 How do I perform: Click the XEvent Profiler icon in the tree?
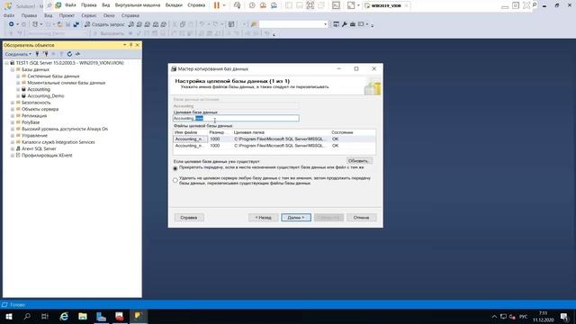pyautogui.click(x=18, y=156)
